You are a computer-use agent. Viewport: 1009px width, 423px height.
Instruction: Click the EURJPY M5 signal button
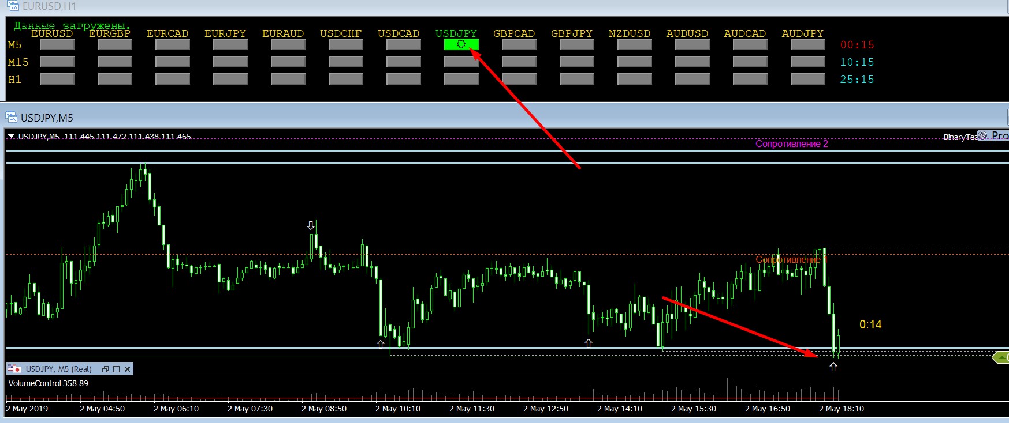(230, 44)
